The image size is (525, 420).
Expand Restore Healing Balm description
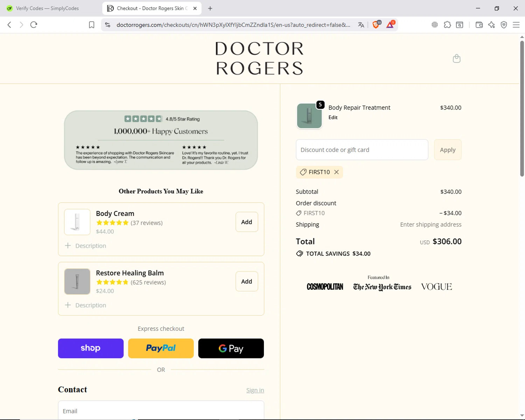pyautogui.click(x=86, y=305)
